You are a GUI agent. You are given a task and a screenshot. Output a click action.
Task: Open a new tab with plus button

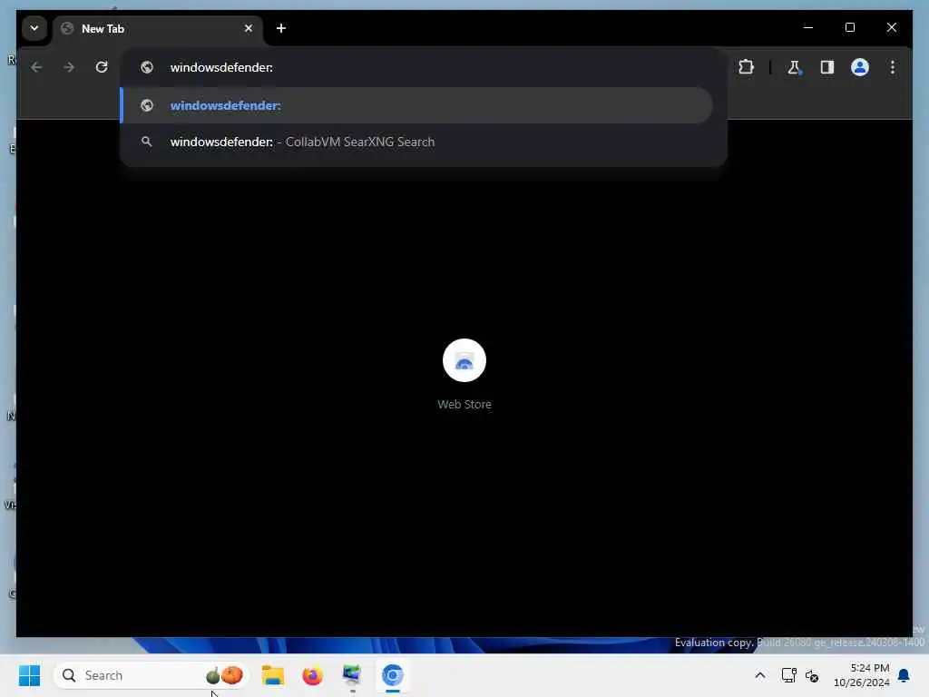[281, 28]
